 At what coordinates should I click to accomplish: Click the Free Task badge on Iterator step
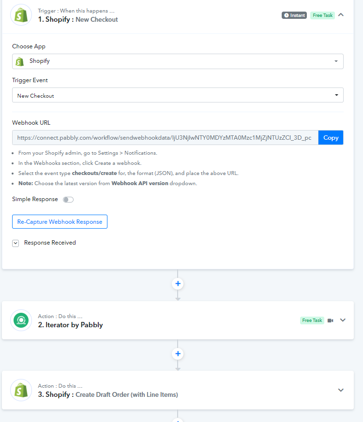(x=312, y=320)
